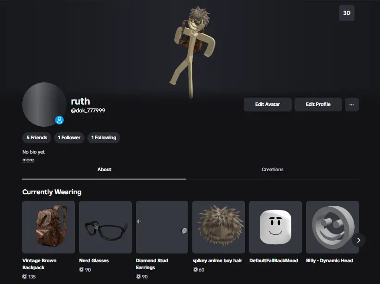
Task: Click the Currently Wearing heading
Action: 52,192
